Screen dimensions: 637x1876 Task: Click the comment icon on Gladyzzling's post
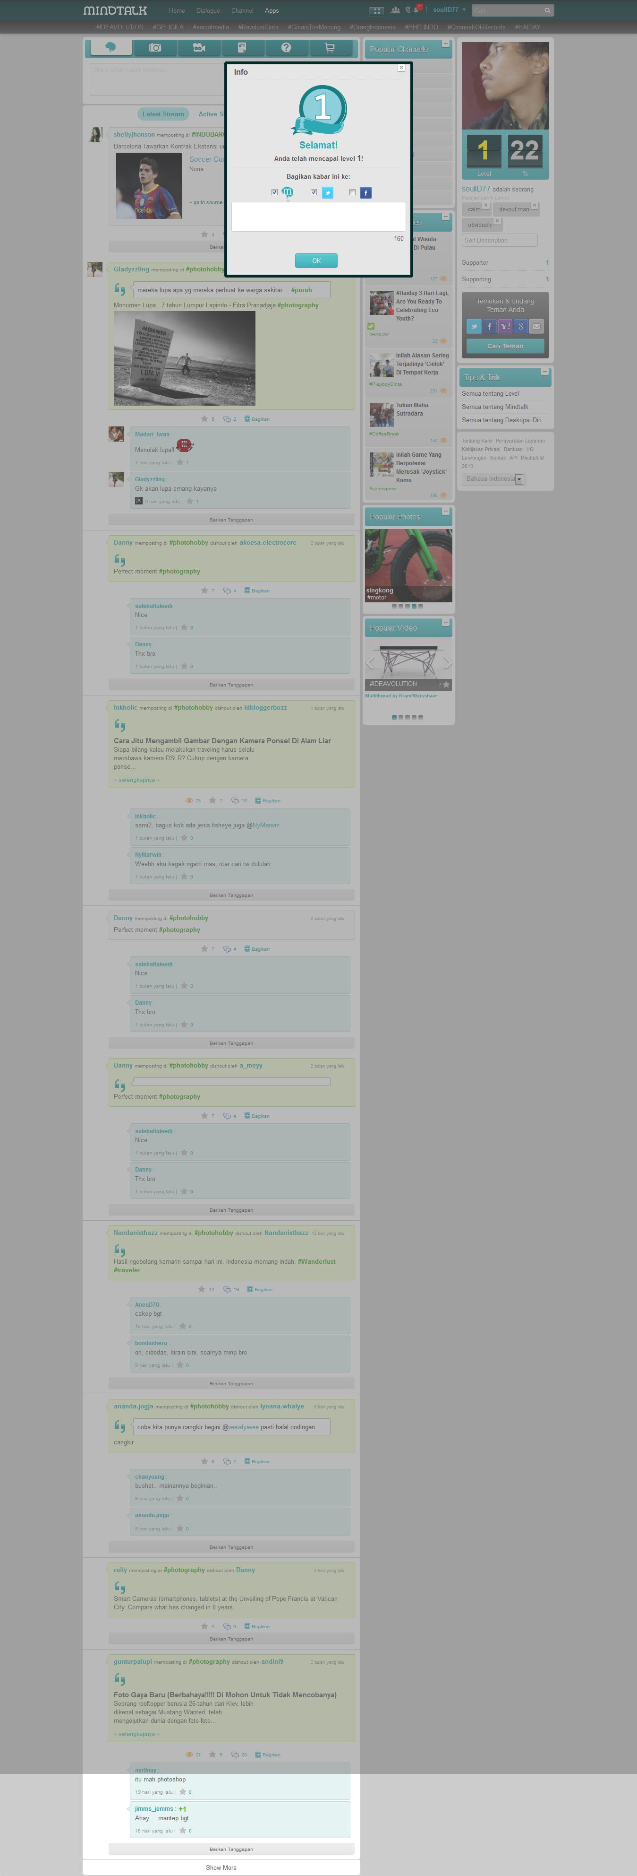[227, 419]
